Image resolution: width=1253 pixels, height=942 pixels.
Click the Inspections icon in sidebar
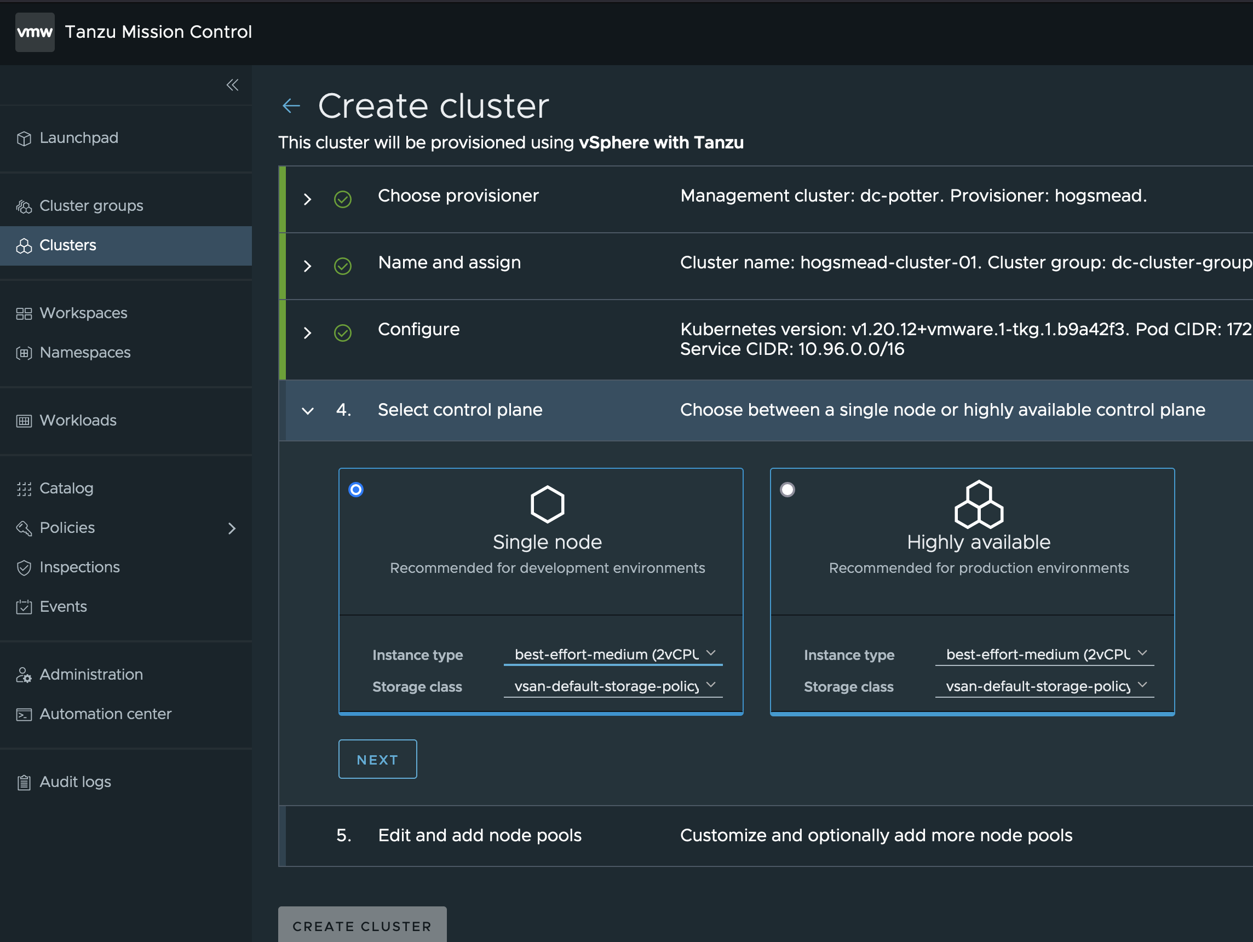point(23,567)
